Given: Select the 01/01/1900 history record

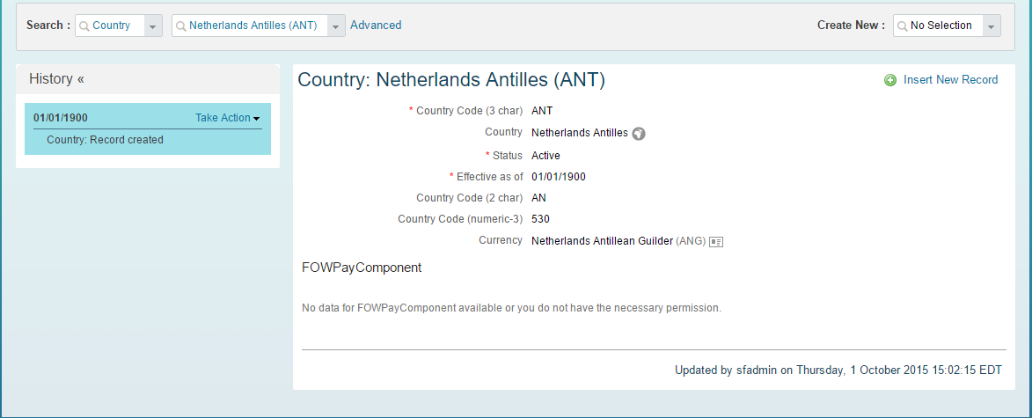Looking at the screenshot, I should point(61,118).
